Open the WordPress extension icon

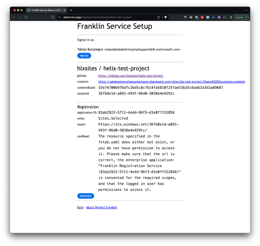coord(191,17)
